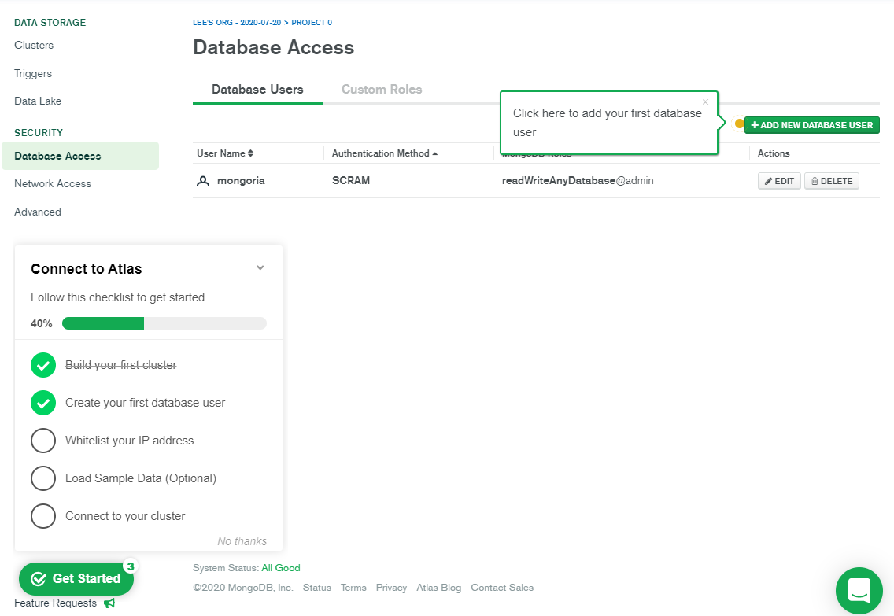The width and height of the screenshot is (894, 616).
Task: Close the add database user tooltip
Action: tap(705, 102)
